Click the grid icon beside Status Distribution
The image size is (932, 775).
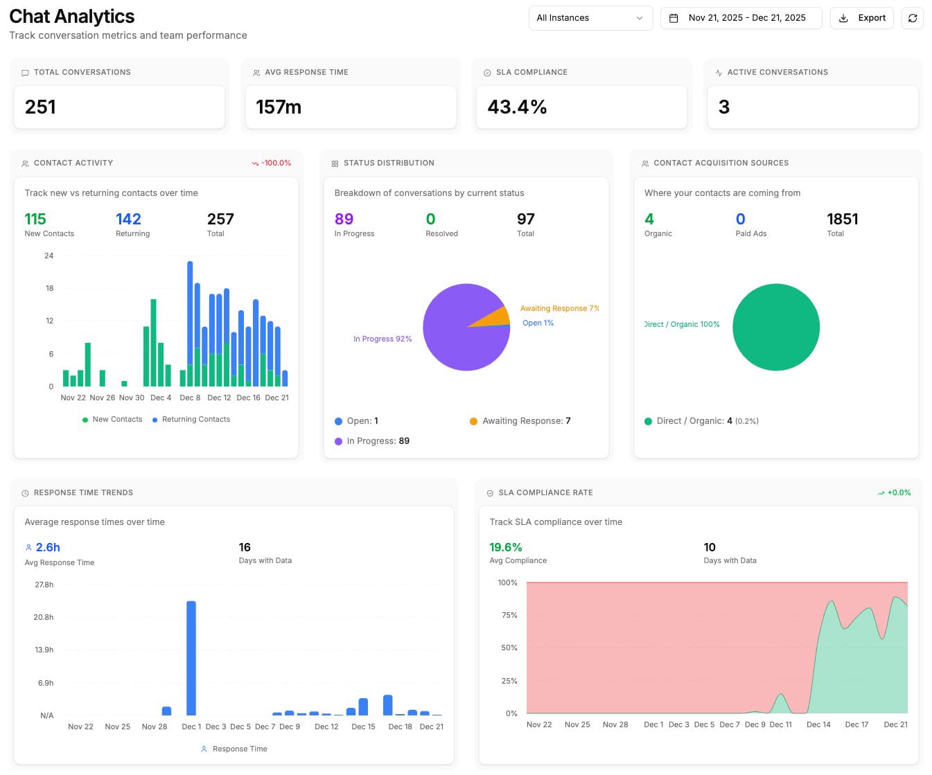(x=335, y=163)
